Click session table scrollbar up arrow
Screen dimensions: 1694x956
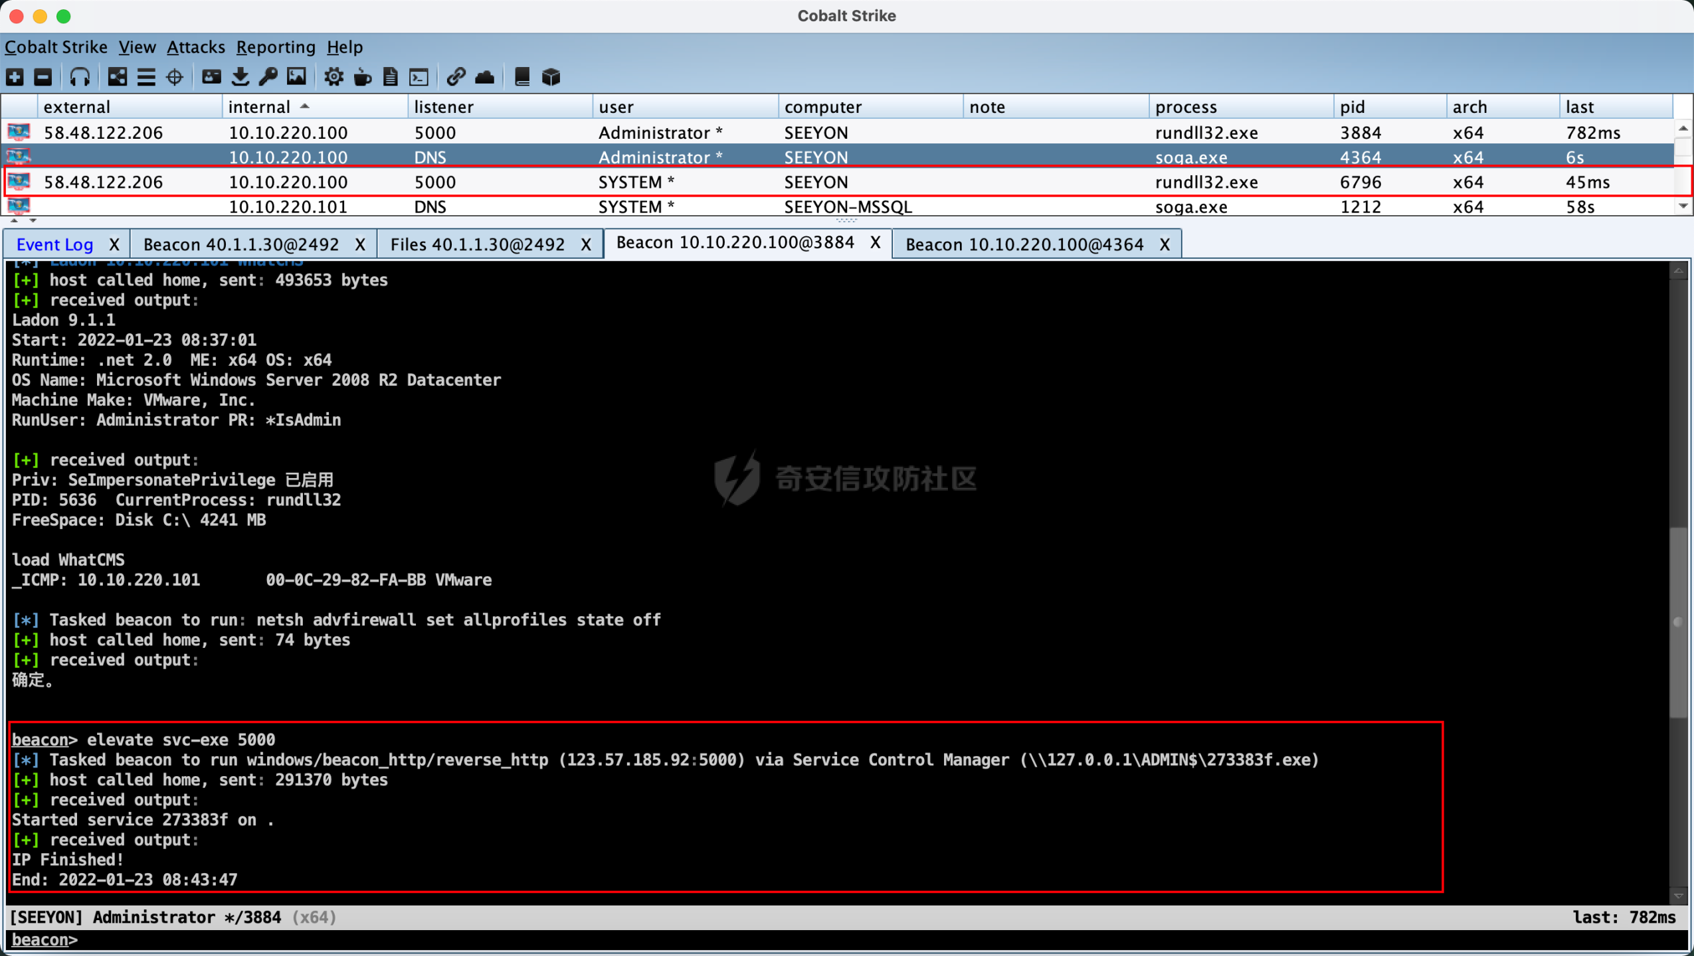(x=1683, y=128)
